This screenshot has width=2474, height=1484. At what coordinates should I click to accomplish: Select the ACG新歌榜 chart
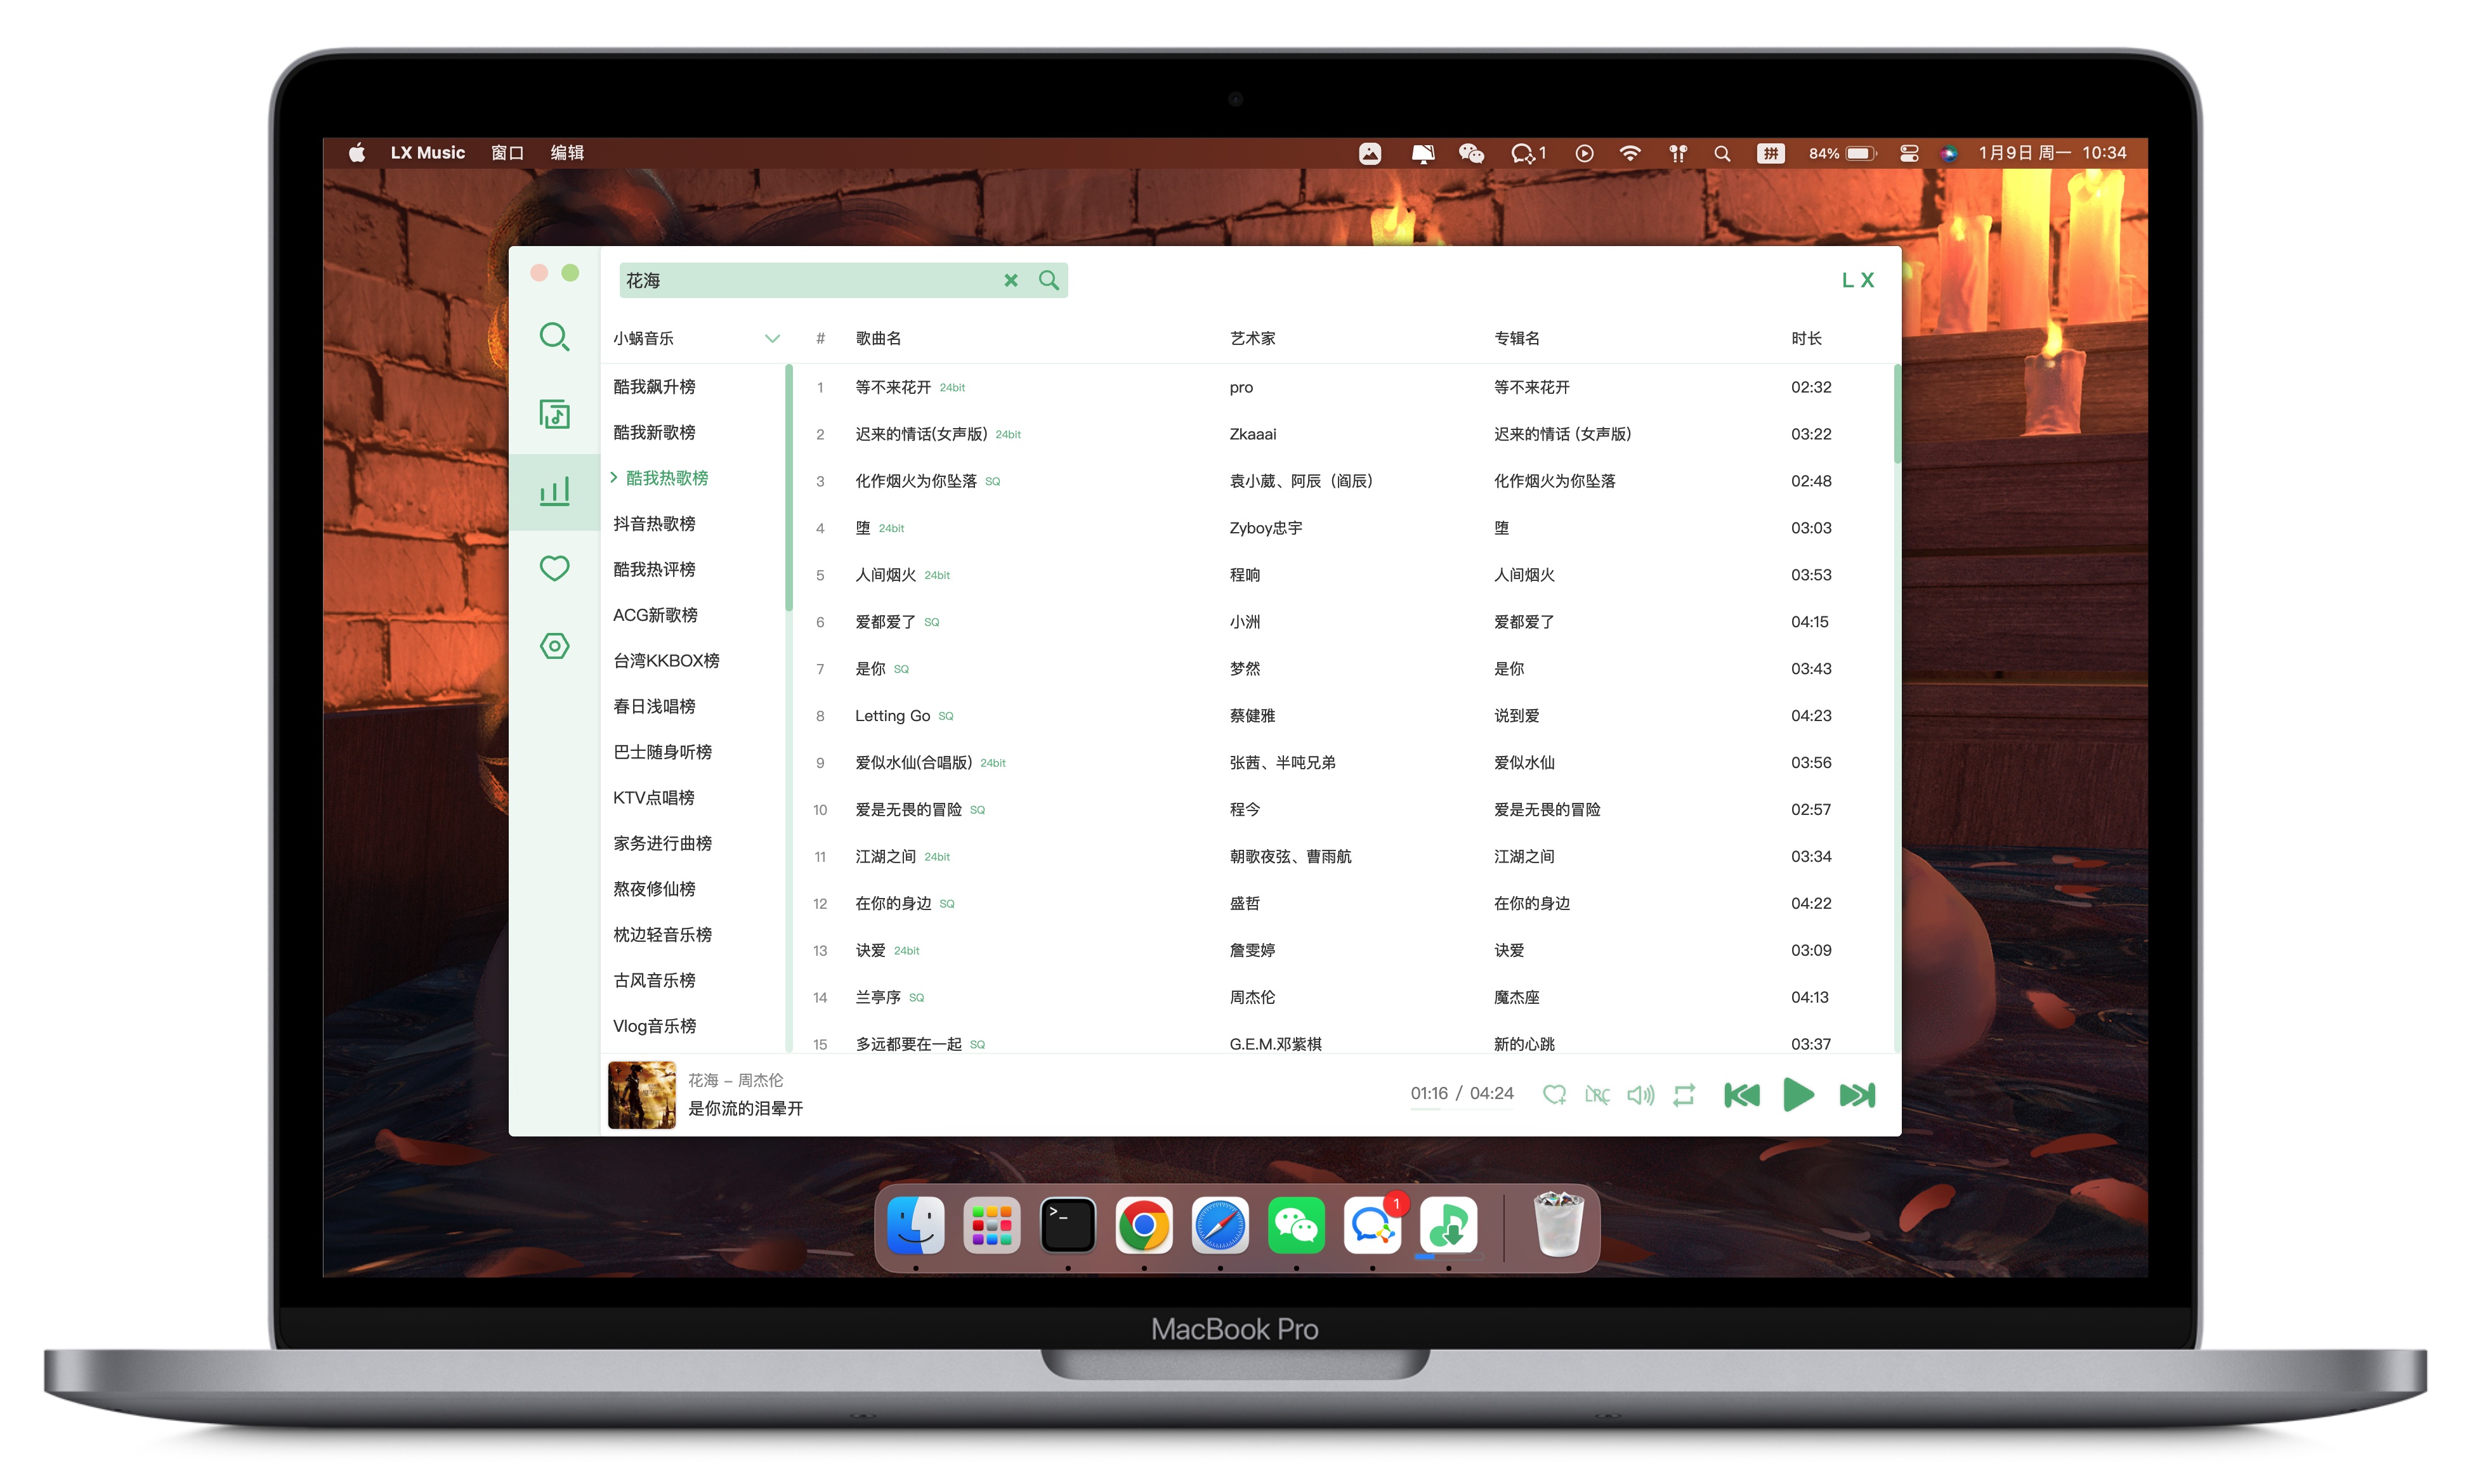[655, 615]
